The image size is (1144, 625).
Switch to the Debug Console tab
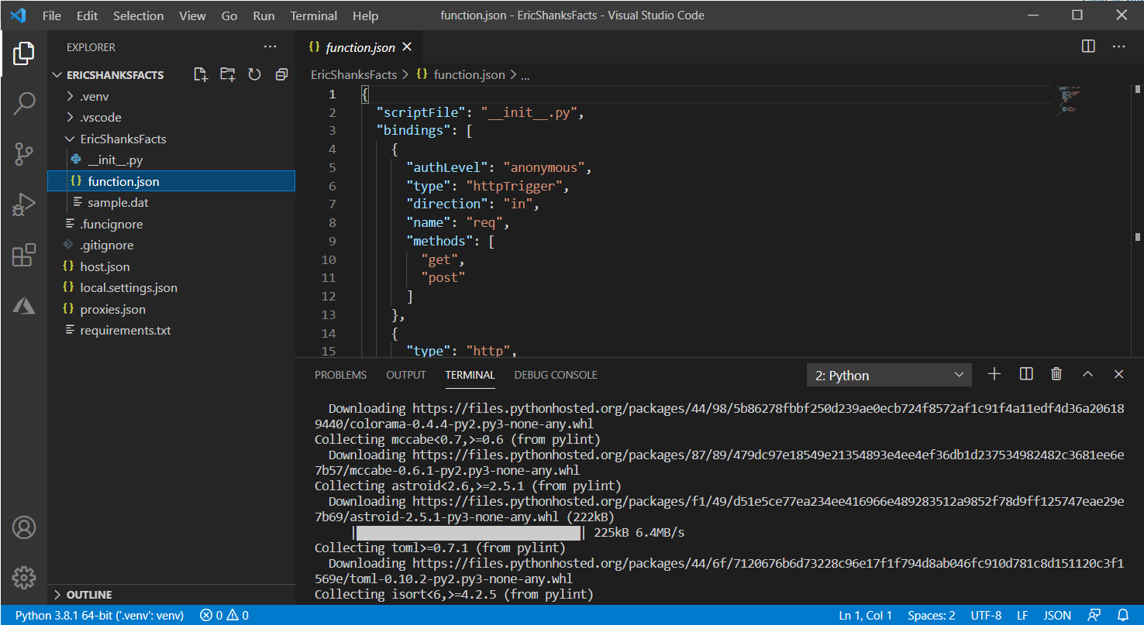(555, 375)
